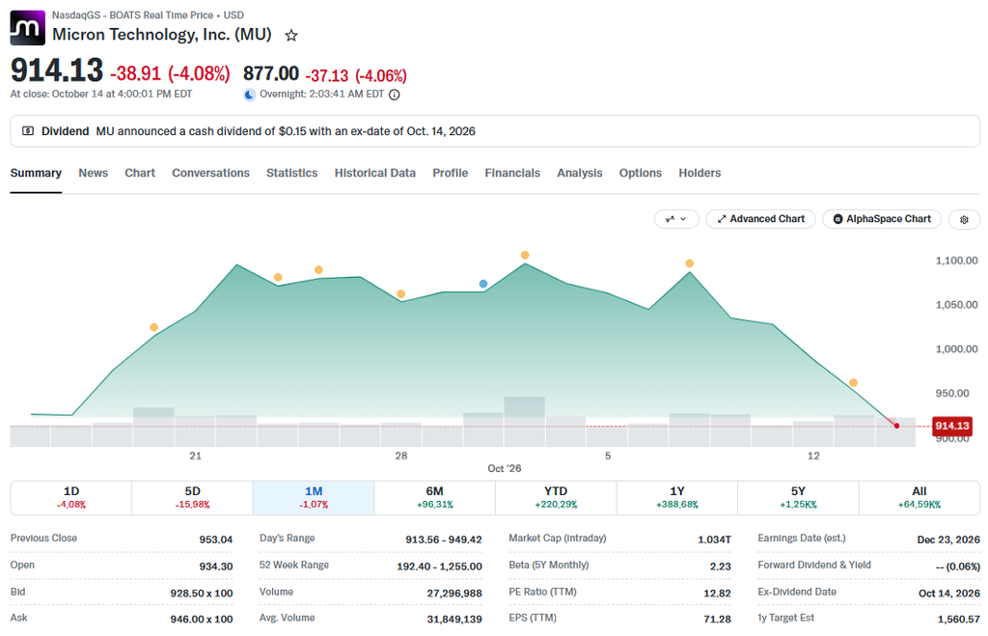Viewport: 988px width, 636px height.
Task: Click the Earnings Date value Dec 23, 2026
Action: (948, 539)
